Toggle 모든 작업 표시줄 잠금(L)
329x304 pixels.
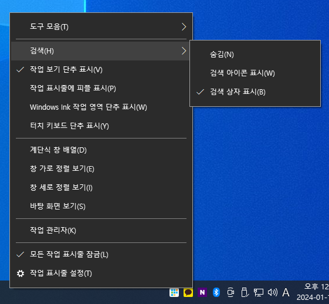click(101, 255)
